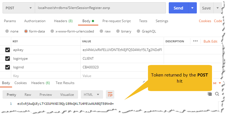Image resolution: width=228 pixels, height=116 pixels.
Task: Search the response with magnifier icon
Action: 217,94
